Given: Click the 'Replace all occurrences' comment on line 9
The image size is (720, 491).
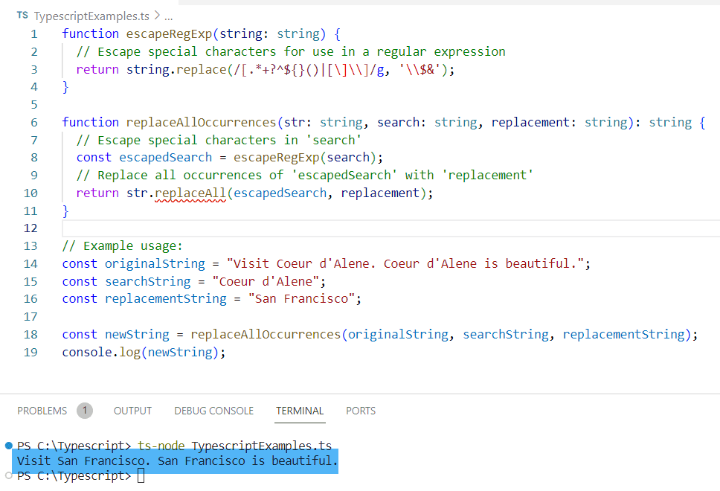Looking at the screenshot, I should coord(305,176).
